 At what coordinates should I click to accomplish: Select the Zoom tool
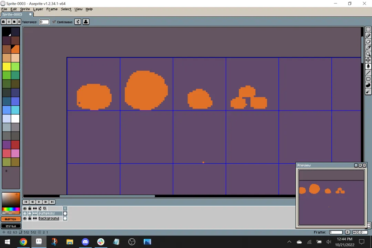click(x=368, y=54)
